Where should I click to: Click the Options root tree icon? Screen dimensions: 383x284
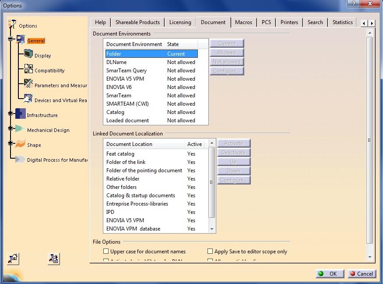(12, 24)
